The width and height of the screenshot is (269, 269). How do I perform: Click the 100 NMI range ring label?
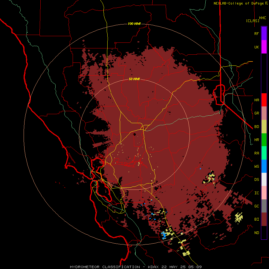[x=134, y=24]
